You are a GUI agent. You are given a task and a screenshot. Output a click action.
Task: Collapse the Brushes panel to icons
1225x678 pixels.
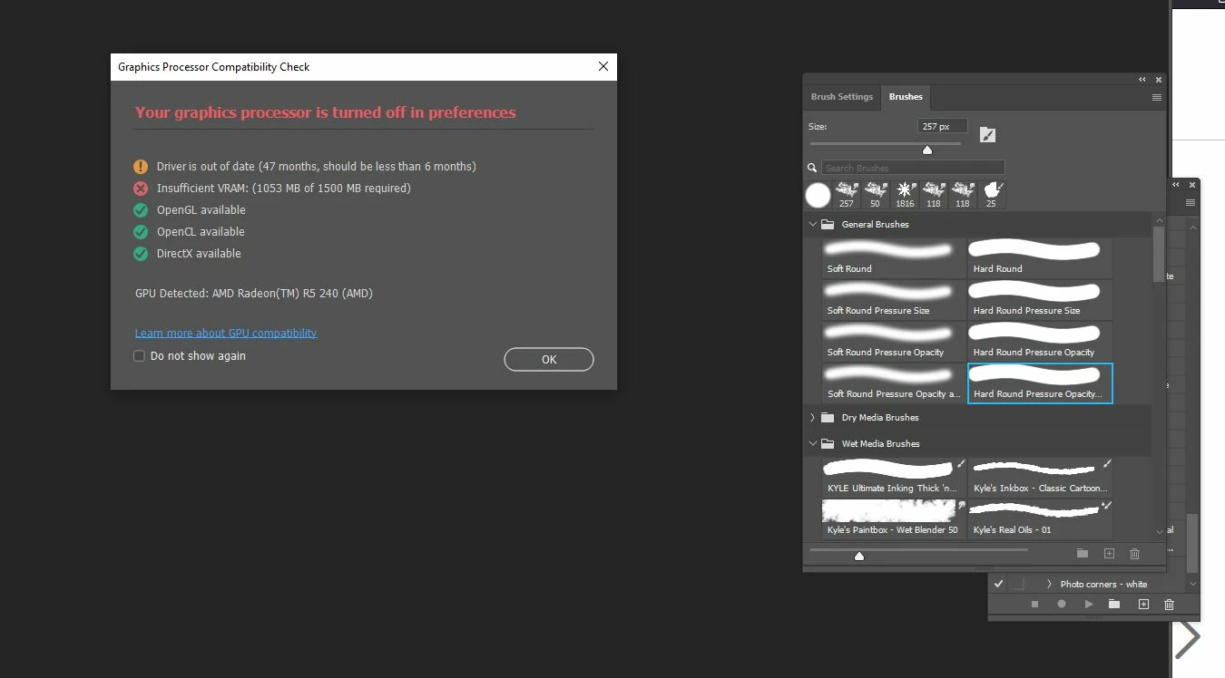coord(1142,80)
